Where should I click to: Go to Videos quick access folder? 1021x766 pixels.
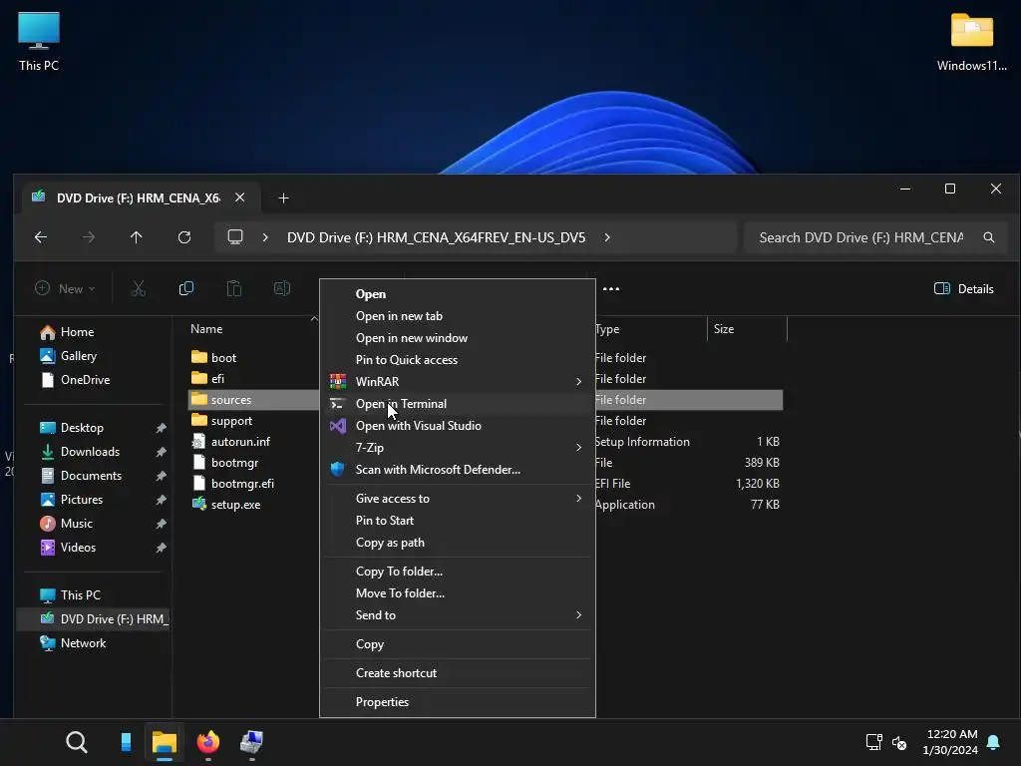pos(68,548)
